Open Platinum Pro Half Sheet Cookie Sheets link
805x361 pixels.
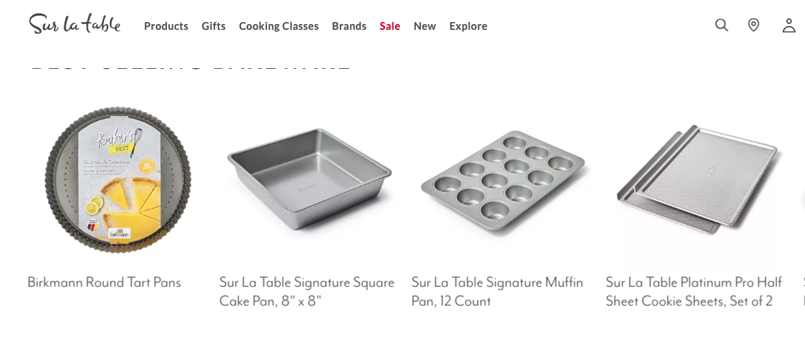pyautogui.click(x=693, y=292)
